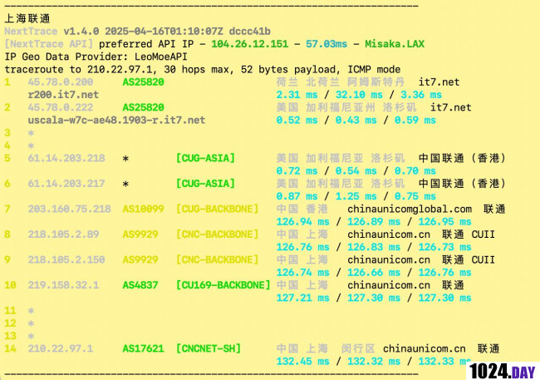Click the AS10099 number
The height and width of the screenshot is (380, 540).
pyautogui.click(x=144, y=209)
